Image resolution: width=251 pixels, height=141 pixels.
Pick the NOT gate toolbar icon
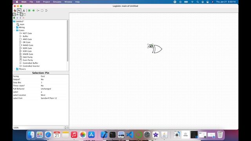pos(38,11)
